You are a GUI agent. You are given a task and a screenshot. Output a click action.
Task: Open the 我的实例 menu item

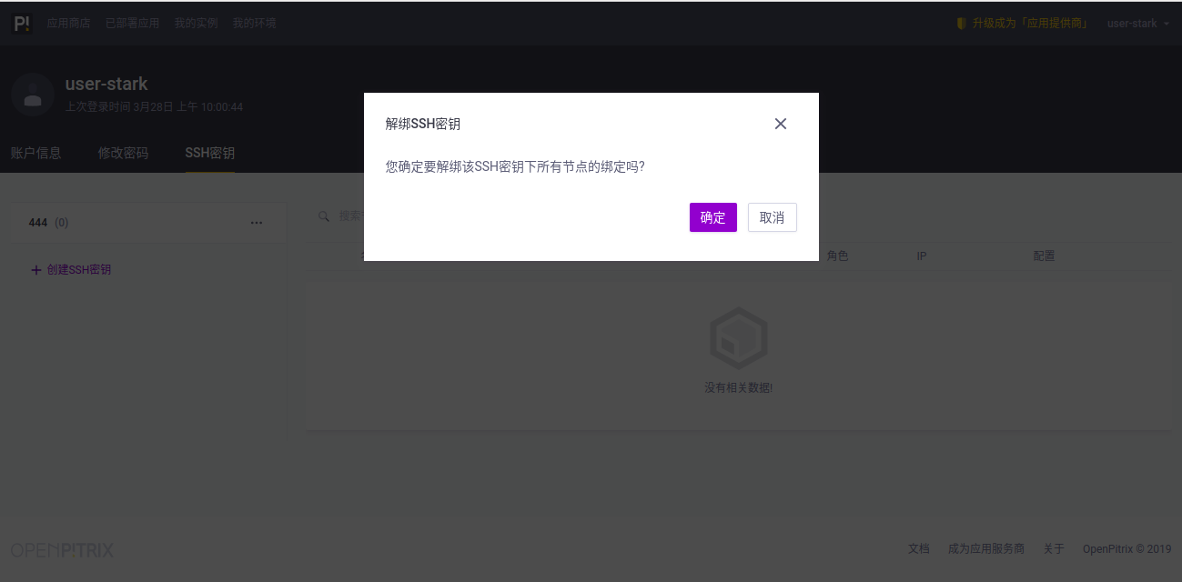click(x=196, y=23)
